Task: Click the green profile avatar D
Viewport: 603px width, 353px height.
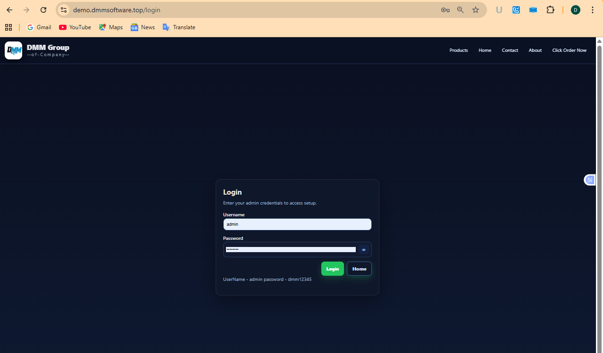Action: click(x=575, y=9)
